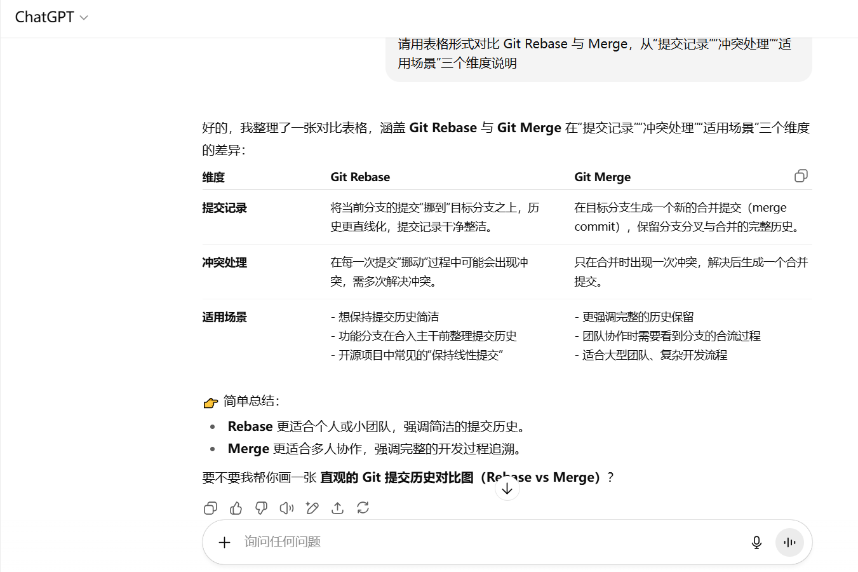Click the intro sentence starting 好的，我整理了

click(506, 139)
